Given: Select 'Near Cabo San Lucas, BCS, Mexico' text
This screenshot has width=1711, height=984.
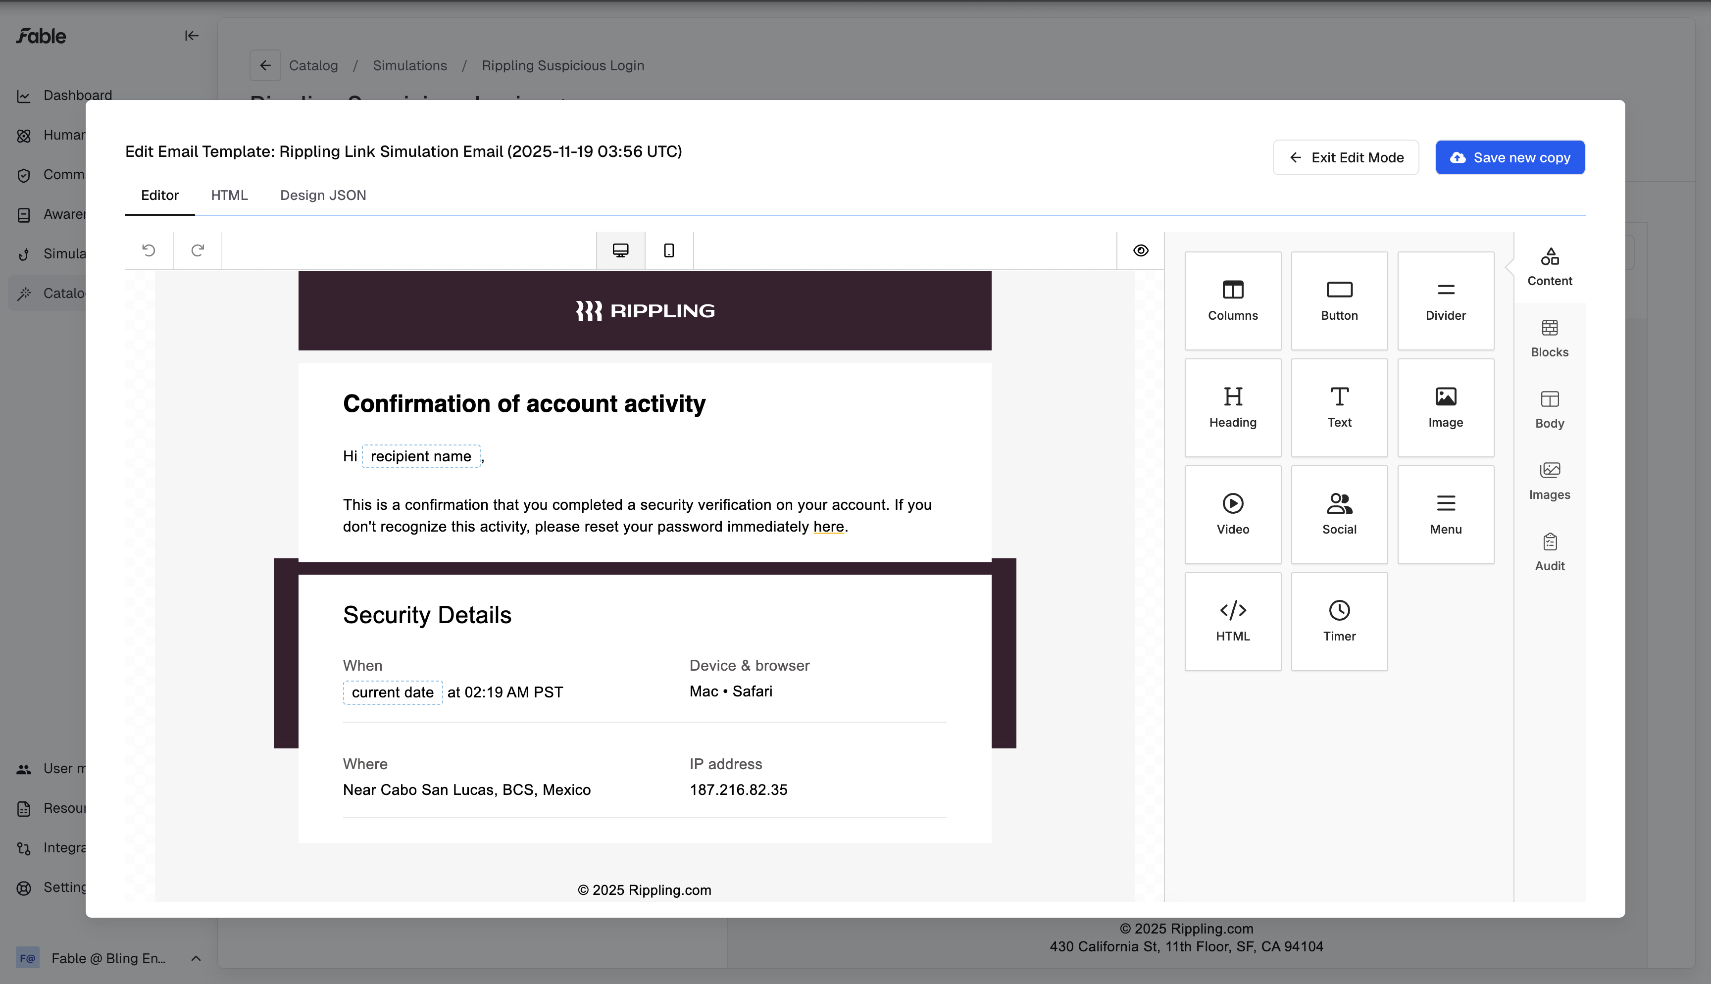Looking at the screenshot, I should 467,789.
